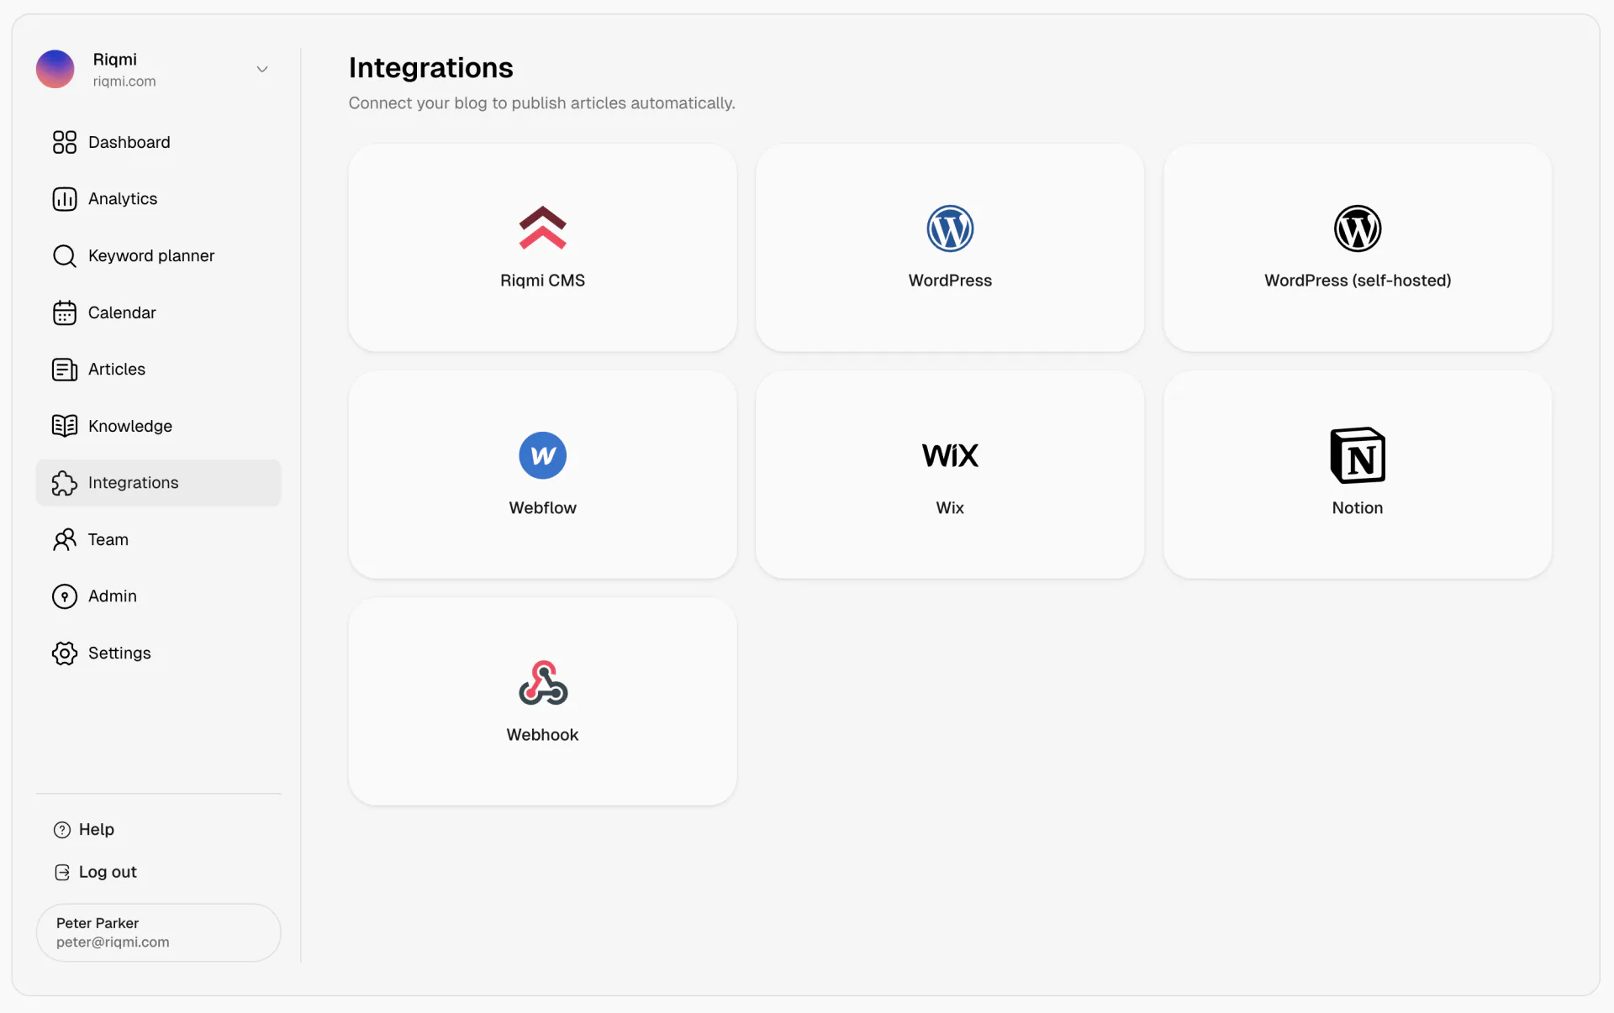The height and width of the screenshot is (1013, 1614).
Task: Click the Riqmi CMS card label
Action: click(543, 281)
